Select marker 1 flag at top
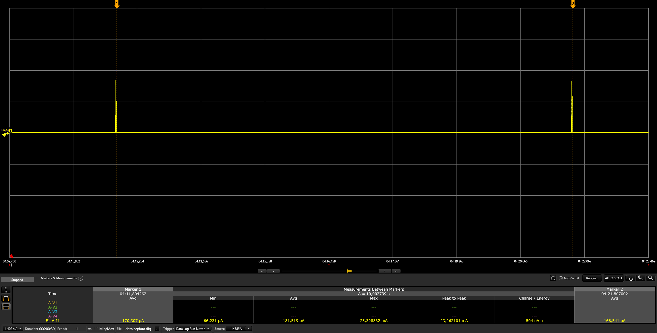Screen dimensions: 657x333 click(x=117, y=4)
